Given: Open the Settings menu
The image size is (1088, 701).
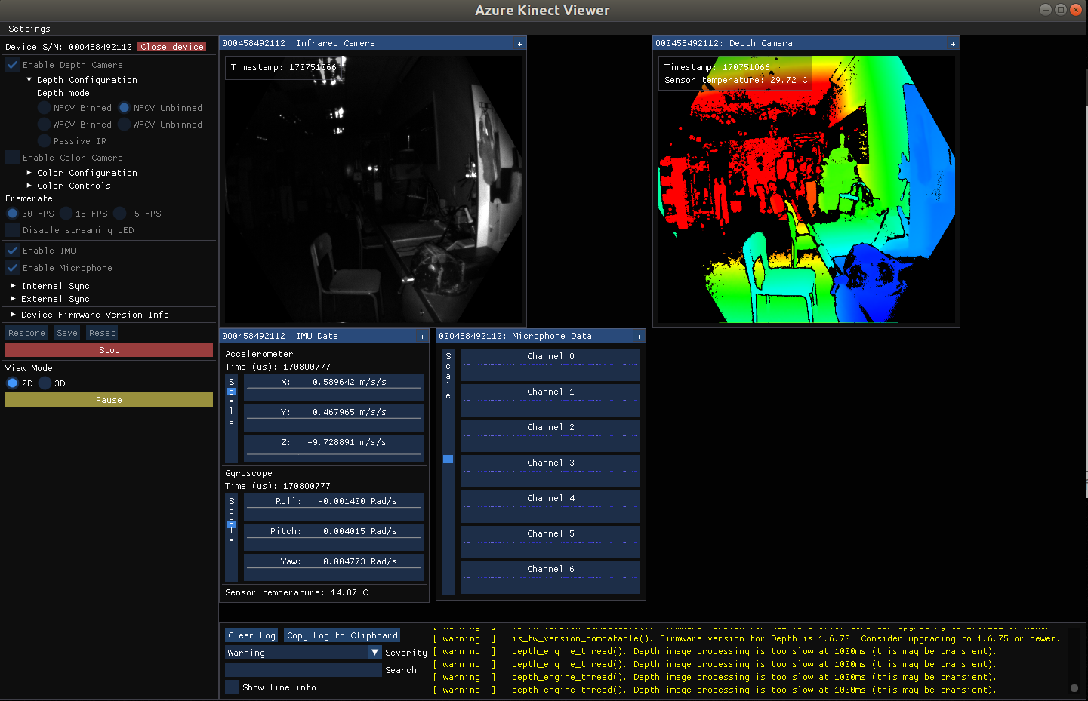Looking at the screenshot, I should (29, 29).
